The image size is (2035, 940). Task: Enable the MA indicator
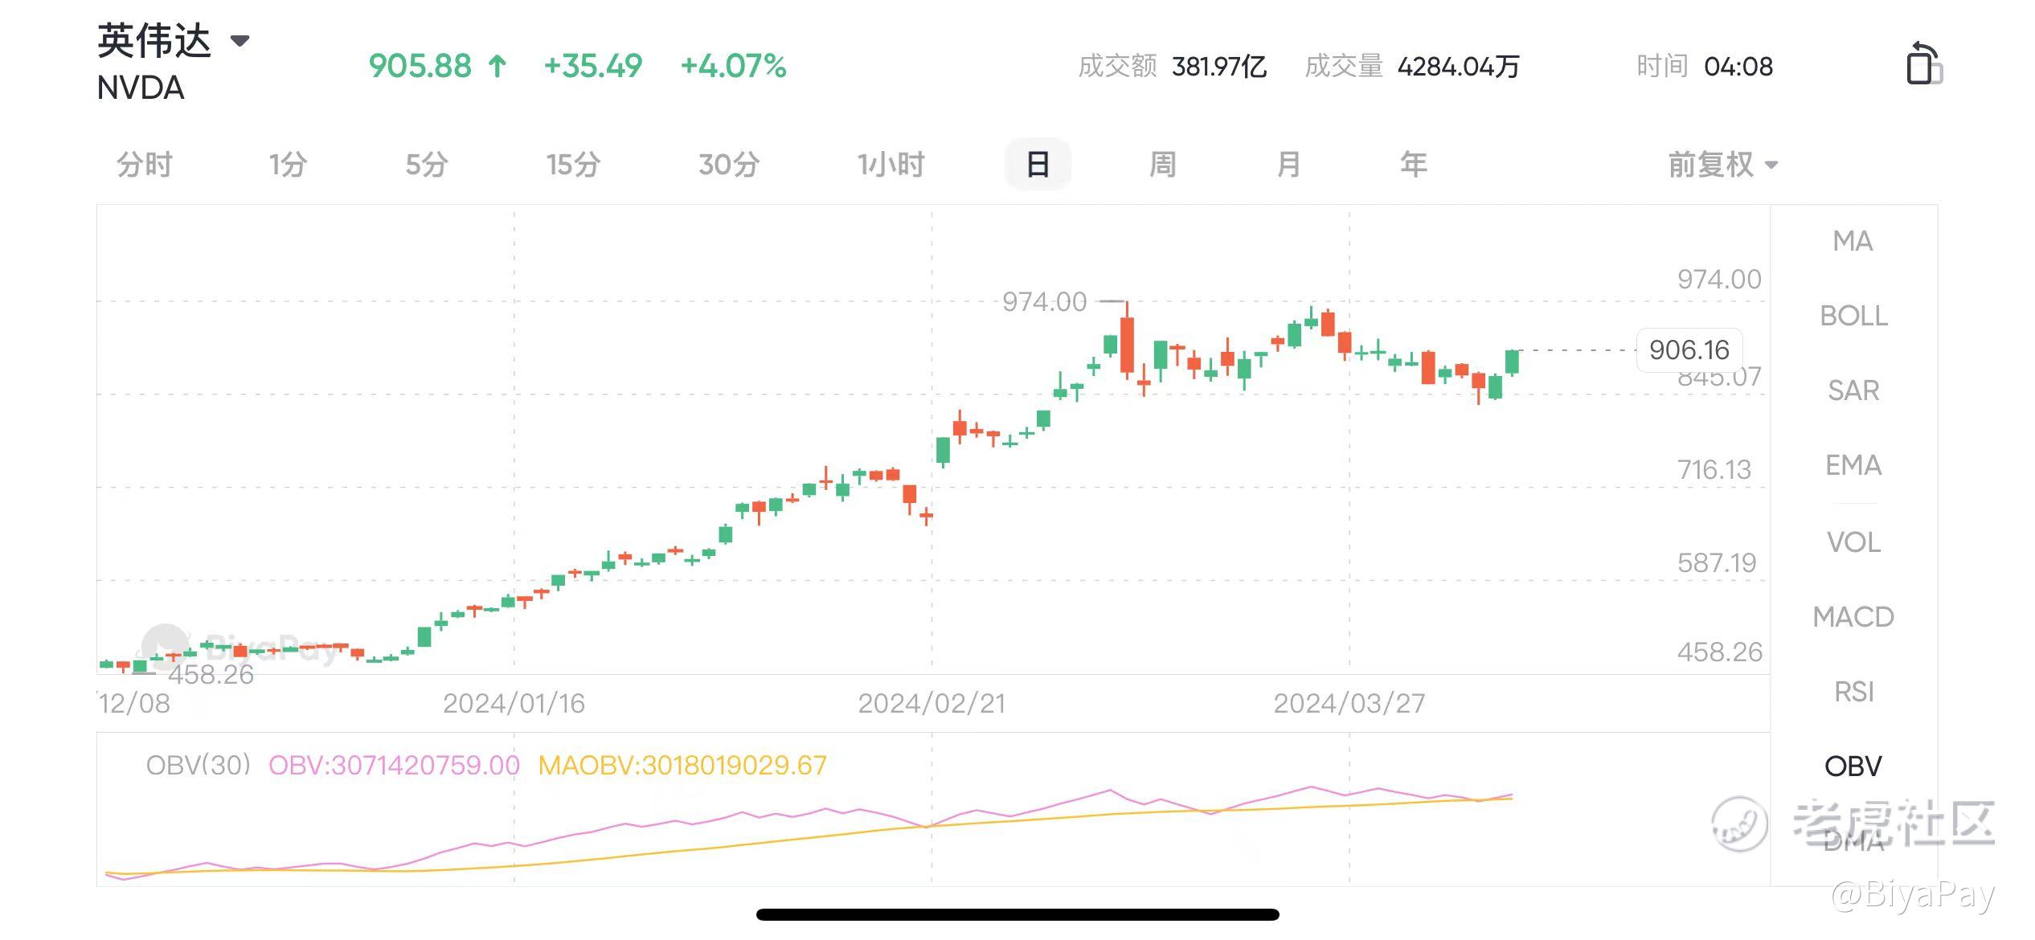[x=1853, y=241]
